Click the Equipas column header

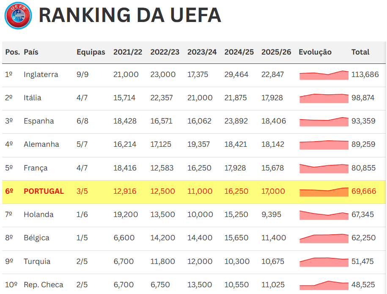coord(91,52)
